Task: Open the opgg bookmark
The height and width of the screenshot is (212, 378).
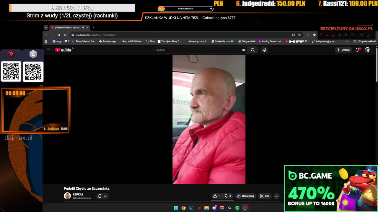Action: pyautogui.click(x=57, y=42)
